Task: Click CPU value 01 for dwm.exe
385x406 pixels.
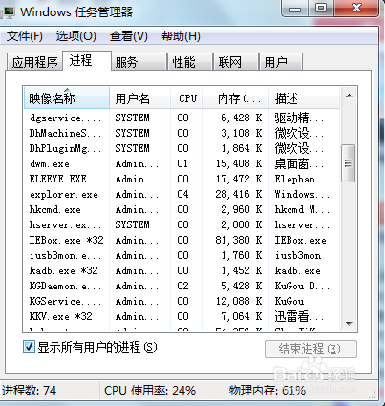Action: click(x=182, y=163)
